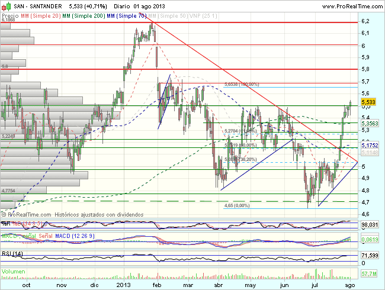Viewport: 385px width, 290px height.
Task: Click the 98,031 oscillator value tag
Action: tap(369, 225)
